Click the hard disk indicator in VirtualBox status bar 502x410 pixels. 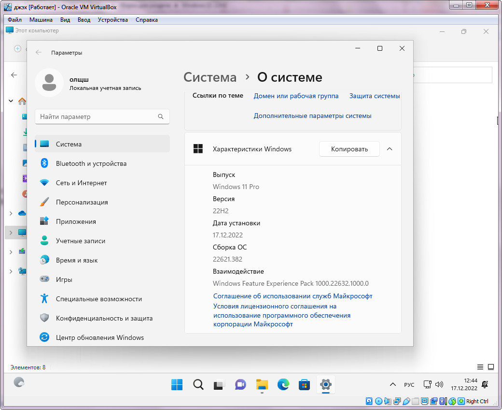point(369,401)
